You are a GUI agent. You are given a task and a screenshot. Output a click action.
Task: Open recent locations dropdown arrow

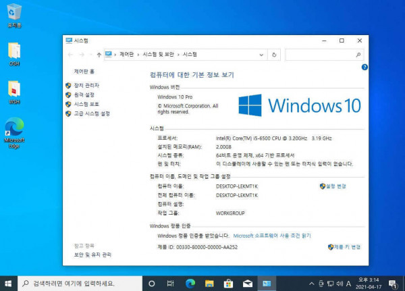tap(91, 55)
